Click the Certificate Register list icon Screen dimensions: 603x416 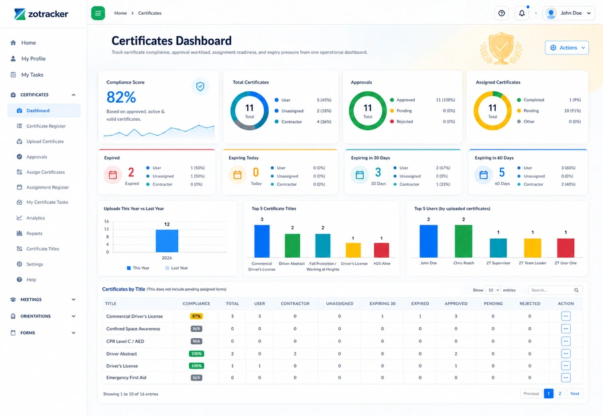click(x=19, y=126)
